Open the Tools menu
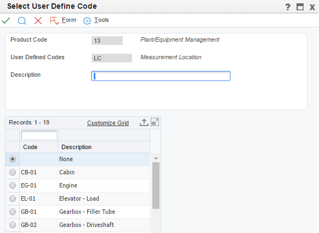This screenshot has width=319, height=233. tap(101, 20)
